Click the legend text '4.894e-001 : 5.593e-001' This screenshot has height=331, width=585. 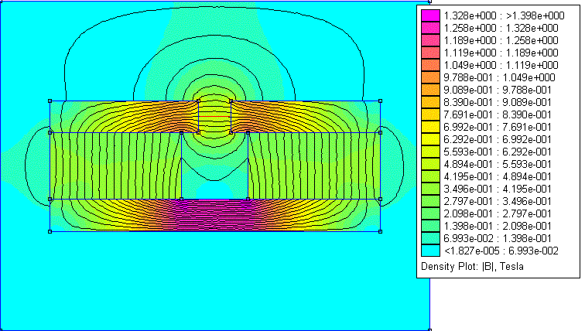(498, 164)
